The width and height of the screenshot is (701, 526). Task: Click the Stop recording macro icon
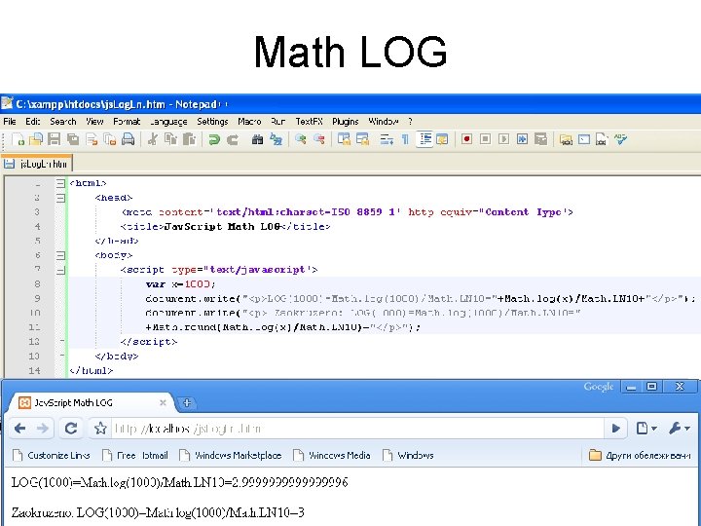[485, 139]
